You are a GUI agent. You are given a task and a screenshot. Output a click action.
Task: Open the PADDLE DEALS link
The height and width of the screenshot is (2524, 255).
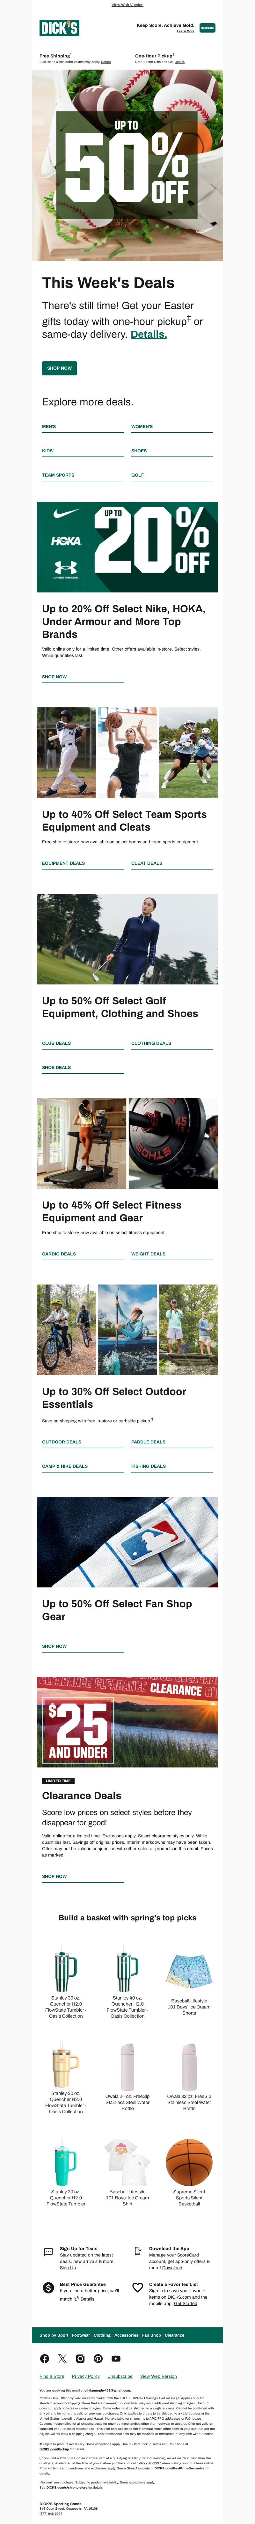[149, 1442]
